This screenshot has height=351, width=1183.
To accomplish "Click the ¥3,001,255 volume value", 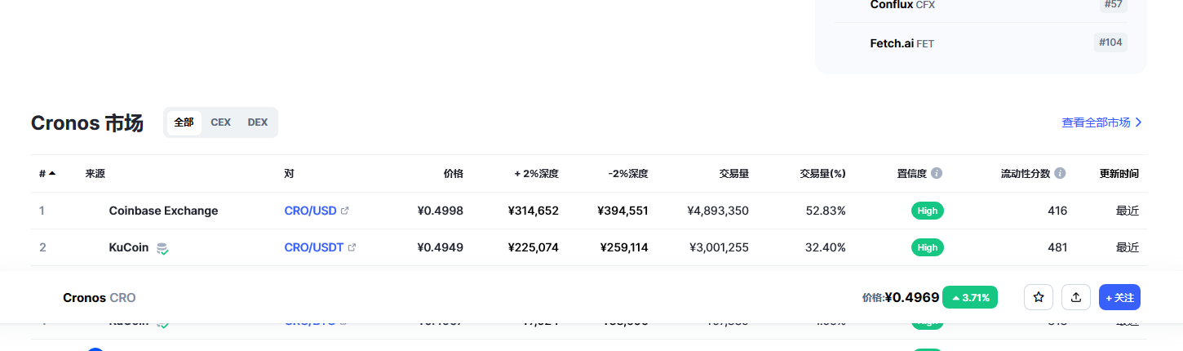I will click(719, 247).
